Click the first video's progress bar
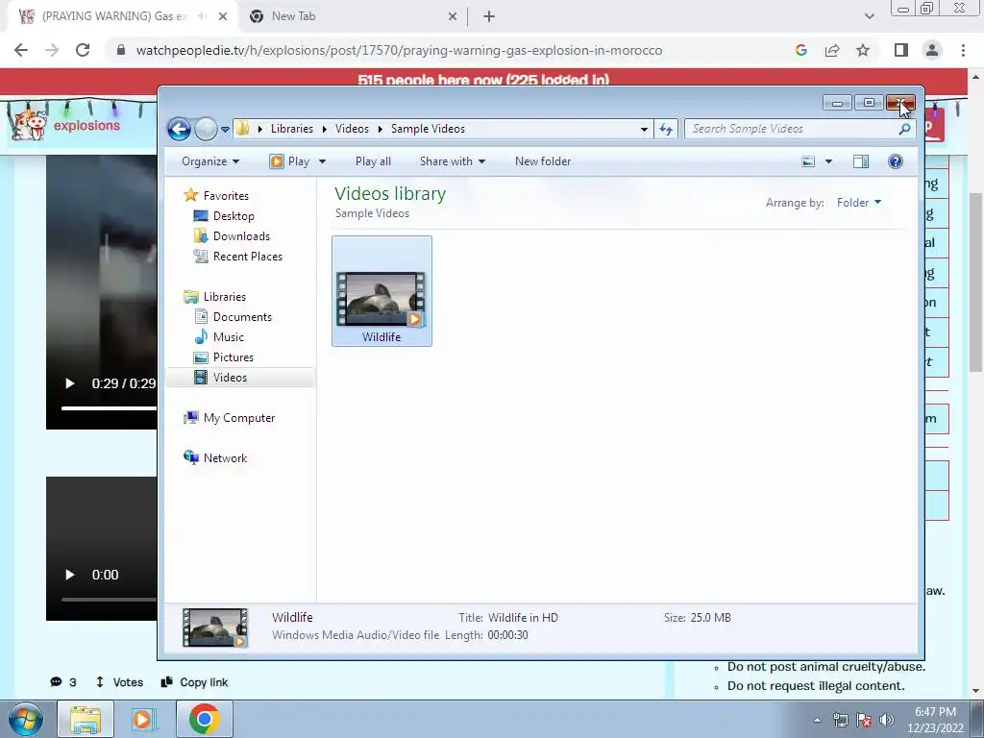This screenshot has height=738, width=984. pos(109,407)
